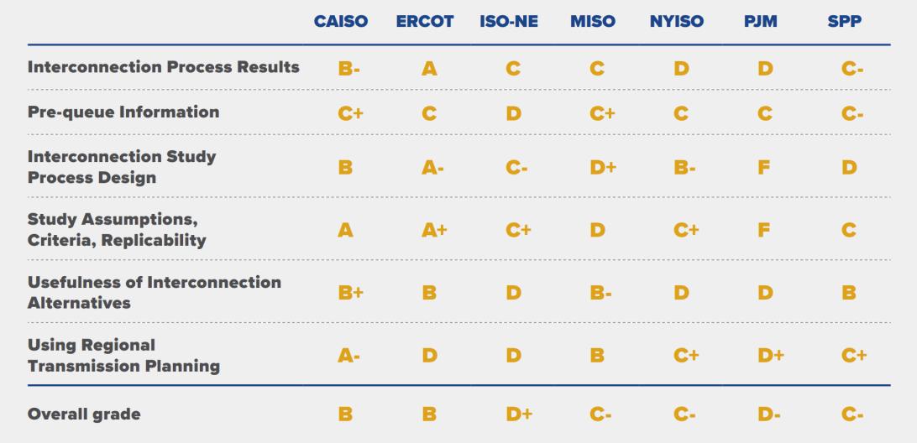Click the NYISO column header
This screenshot has width=917, height=443.
click(676, 23)
